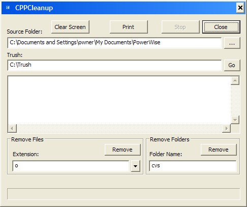The image size is (247, 207).
Task: Click the disabled Stop button
Action: [x=180, y=27]
